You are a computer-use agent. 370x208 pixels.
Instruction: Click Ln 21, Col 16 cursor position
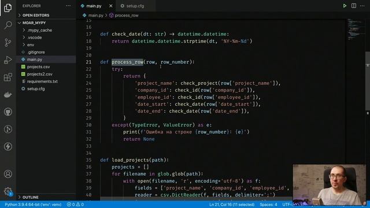pos(232,205)
